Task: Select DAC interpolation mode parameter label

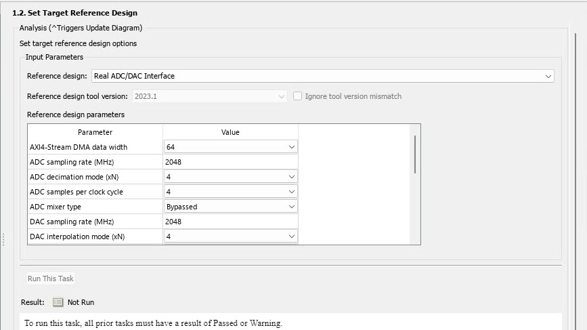Action: [x=77, y=236]
